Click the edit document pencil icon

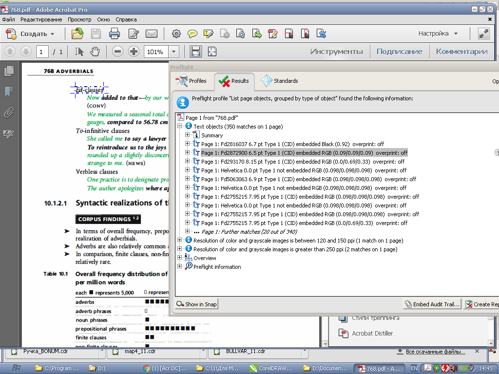[x=134, y=34]
